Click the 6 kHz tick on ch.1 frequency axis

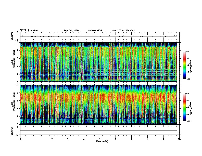click(x=18, y=58)
